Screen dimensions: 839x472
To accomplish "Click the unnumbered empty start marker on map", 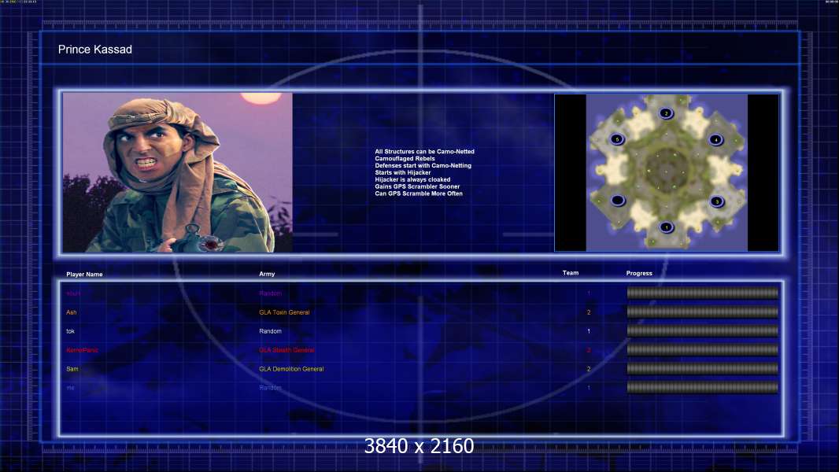I will pos(618,201).
